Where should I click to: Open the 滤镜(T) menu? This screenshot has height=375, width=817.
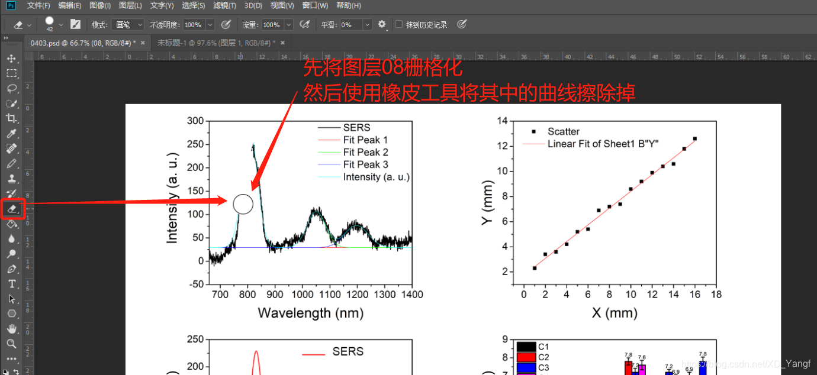225,5
